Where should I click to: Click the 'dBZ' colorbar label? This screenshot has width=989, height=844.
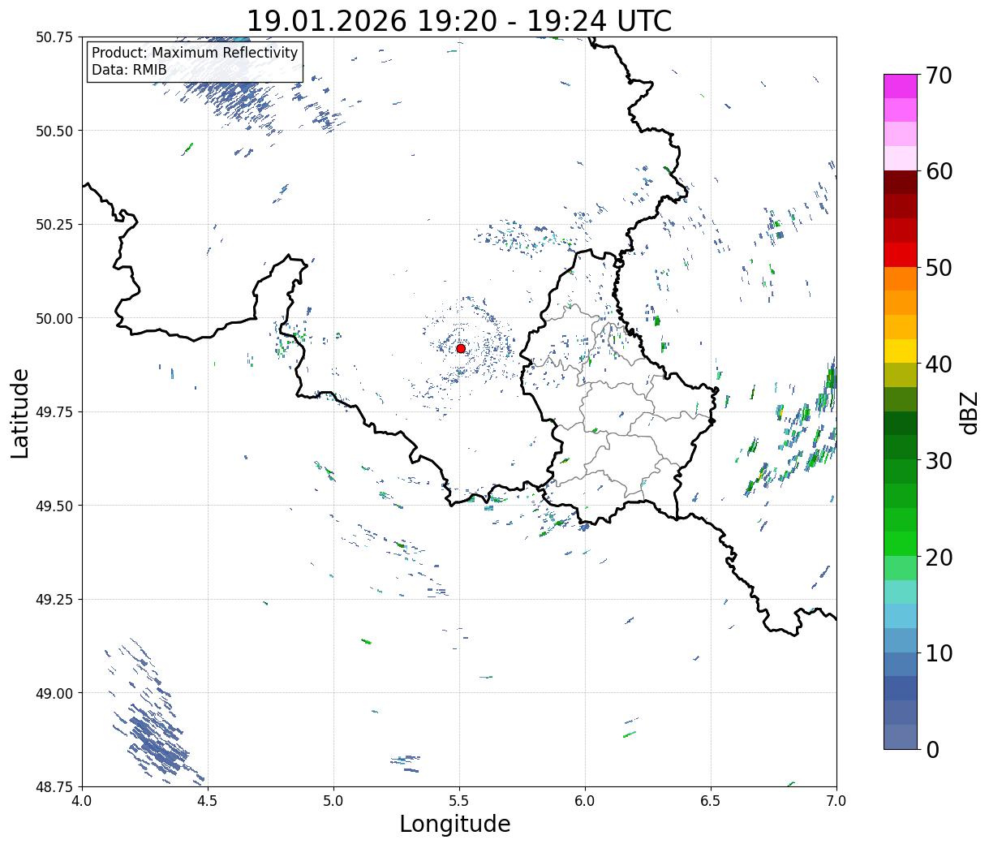point(969,411)
